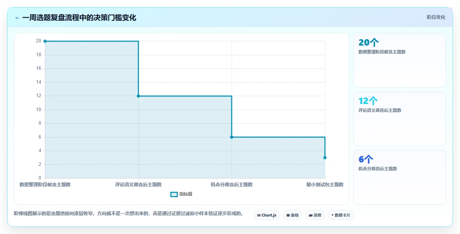Click the 12个 stat card value
Viewport: 460px width, 234px height.
pos(368,101)
